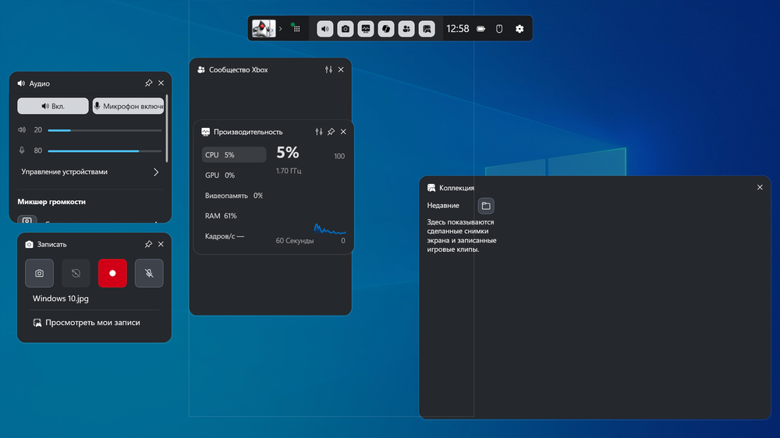Click the 'Коллекция' widget title icon

(431, 188)
